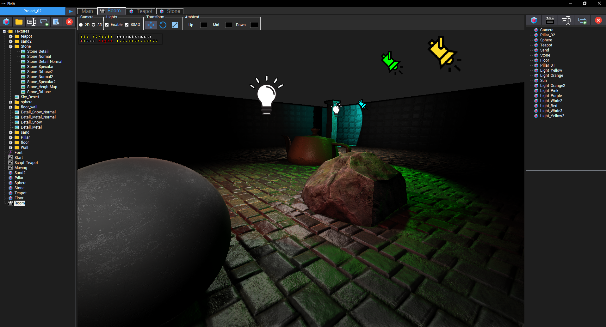
Task: Expand the Wall folder
Action: (10, 148)
